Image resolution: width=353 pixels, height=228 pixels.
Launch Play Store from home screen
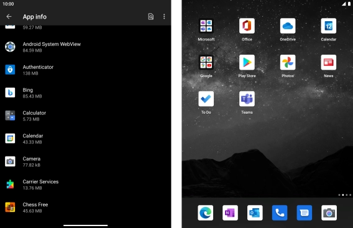(247, 62)
